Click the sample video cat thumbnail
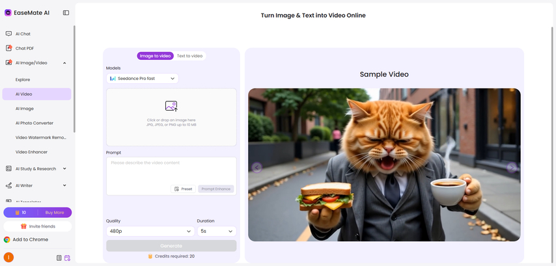Image resolution: width=556 pixels, height=266 pixels. click(x=384, y=165)
